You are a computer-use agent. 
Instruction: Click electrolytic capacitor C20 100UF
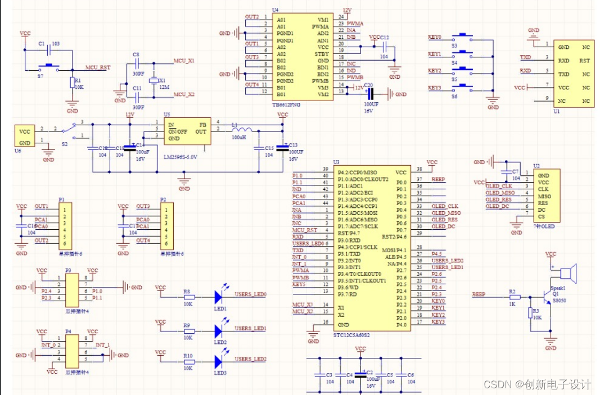(x=369, y=94)
